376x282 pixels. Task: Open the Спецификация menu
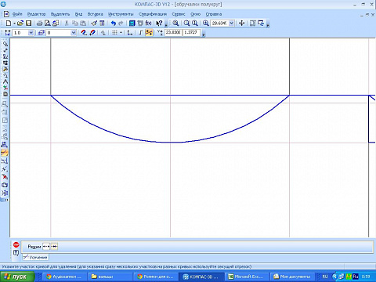(153, 14)
